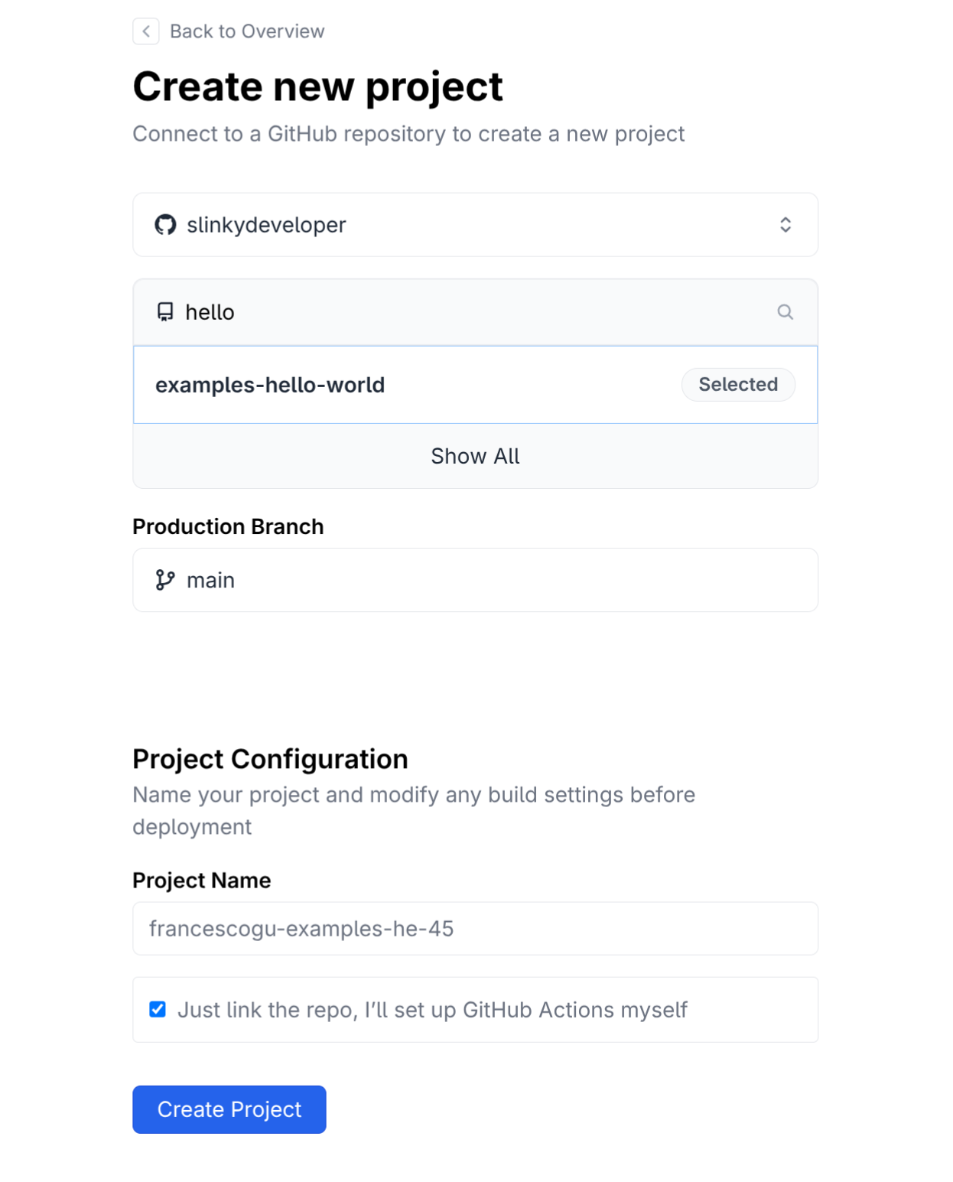953x1182 pixels.
Task: Click the 'Project Name' label
Action: [201, 881]
